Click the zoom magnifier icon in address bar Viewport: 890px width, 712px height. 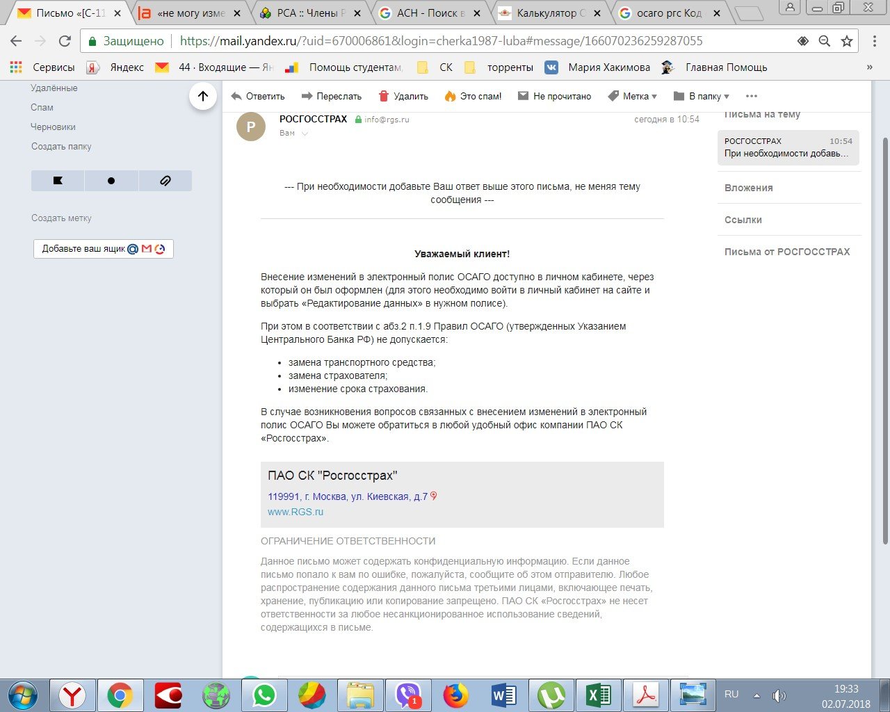(x=825, y=41)
